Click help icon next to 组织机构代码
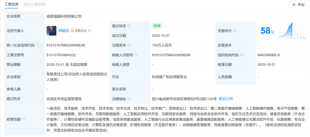Screen dimensions: 310x137 [x=242, y=55]
